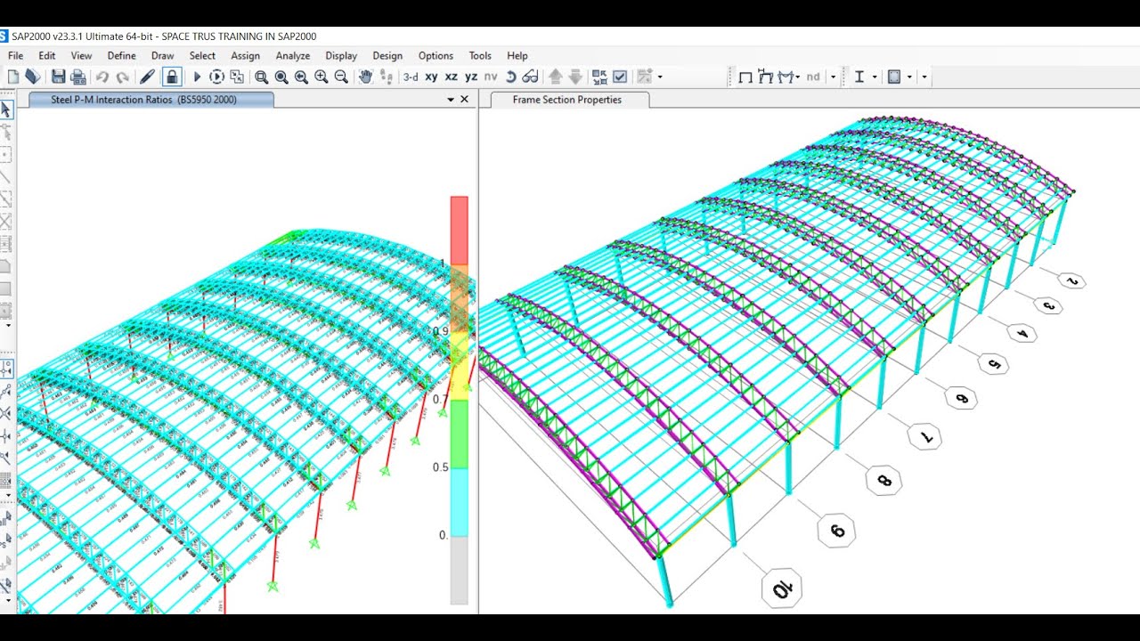Click the Rubber Band Zoom icon
1140x641 pixels.
(x=262, y=77)
